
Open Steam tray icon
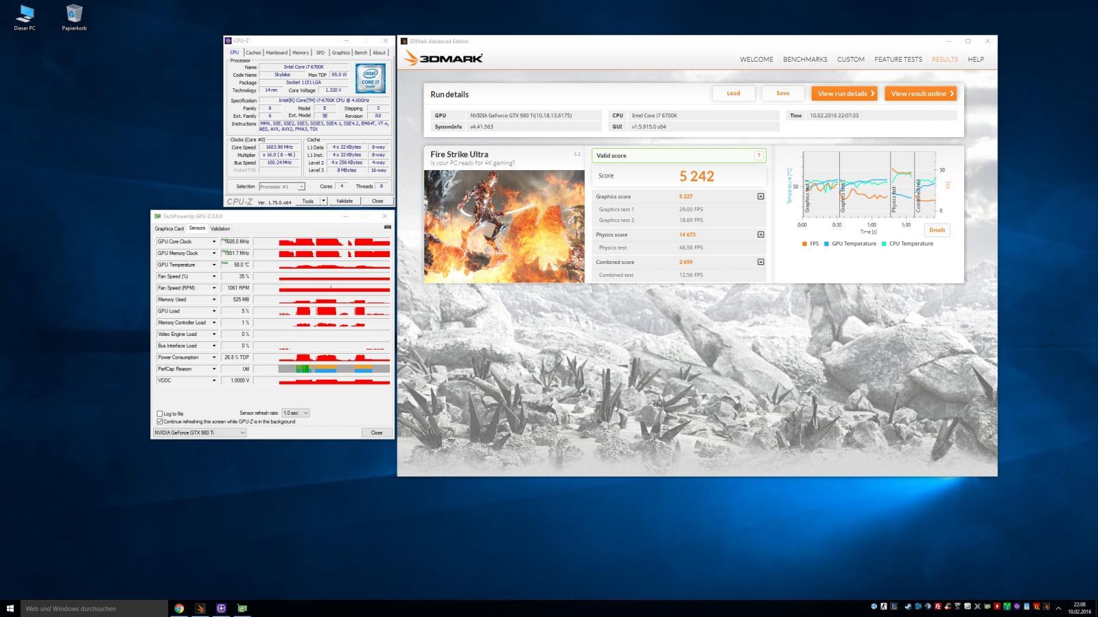[x=908, y=606]
